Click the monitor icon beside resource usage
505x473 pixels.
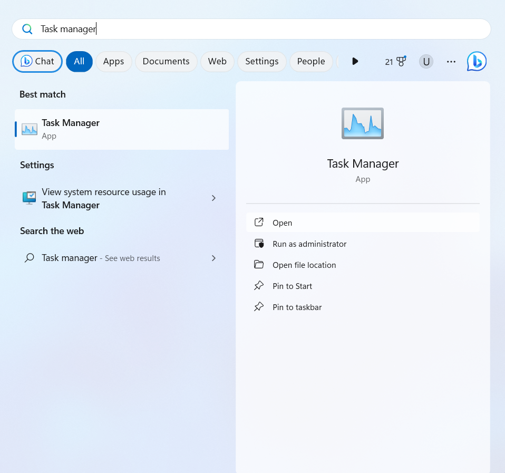point(30,198)
